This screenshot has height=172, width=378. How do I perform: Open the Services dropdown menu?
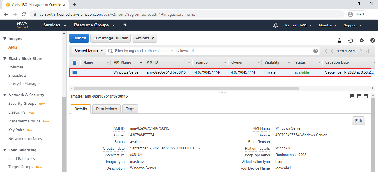[55, 25]
